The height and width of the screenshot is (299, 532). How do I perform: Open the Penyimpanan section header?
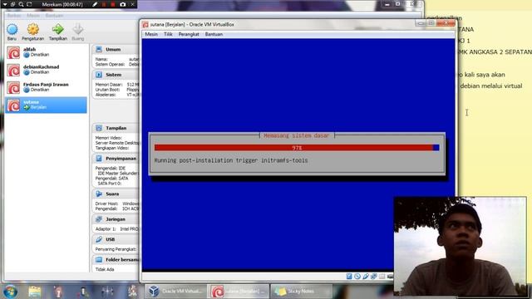(116, 159)
